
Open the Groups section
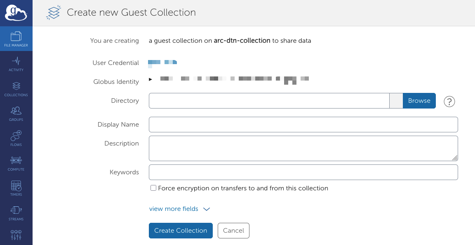coord(16,114)
